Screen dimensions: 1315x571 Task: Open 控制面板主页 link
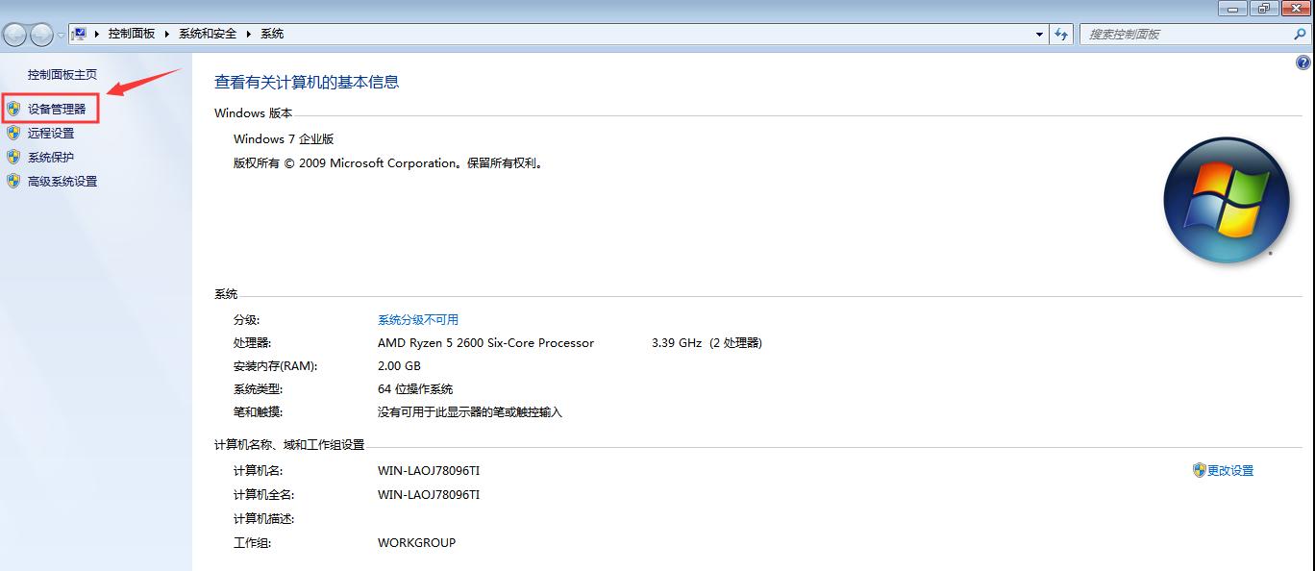click(62, 74)
